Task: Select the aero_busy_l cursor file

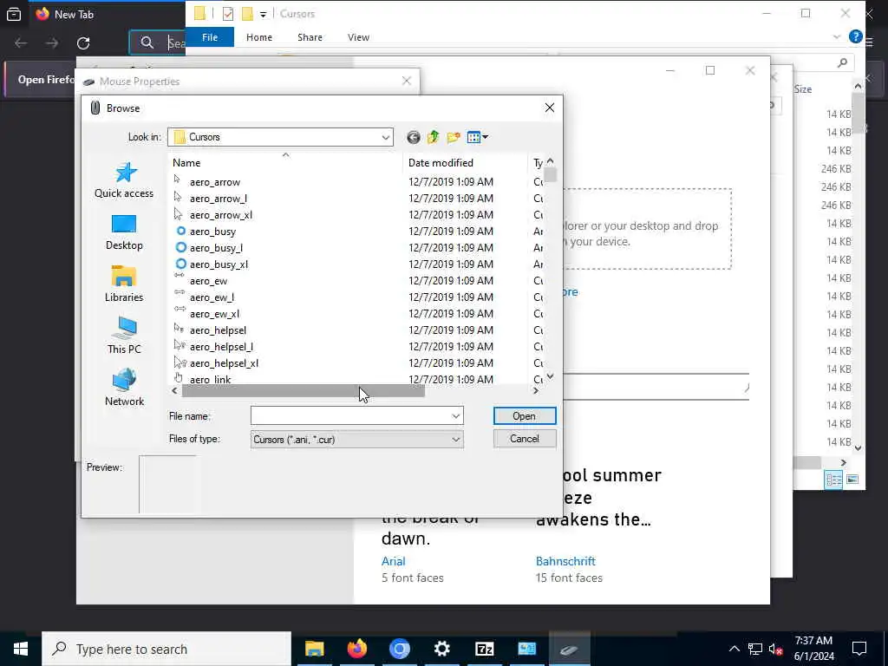Action: (216, 247)
